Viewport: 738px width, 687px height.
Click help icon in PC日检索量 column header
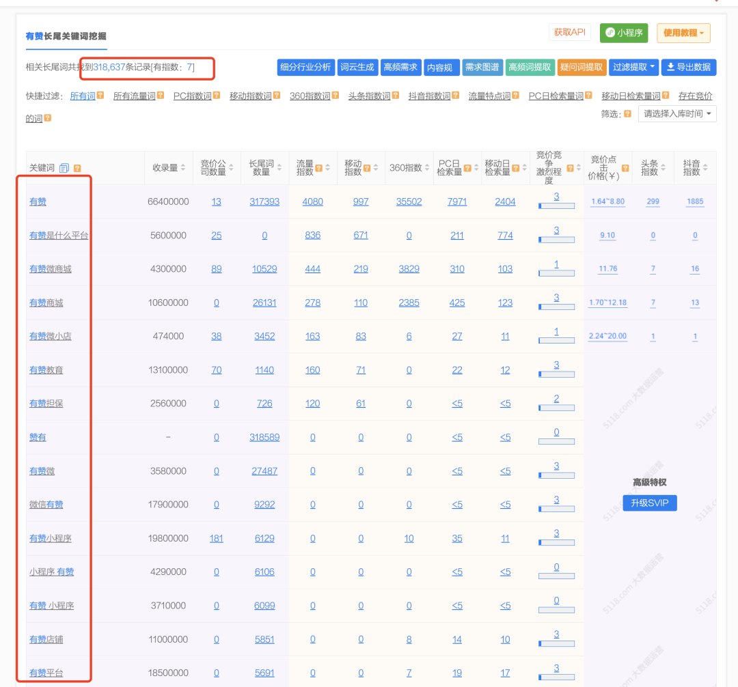[x=467, y=168]
